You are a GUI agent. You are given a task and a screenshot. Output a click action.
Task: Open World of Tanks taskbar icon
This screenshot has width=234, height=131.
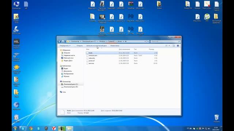point(46,128)
